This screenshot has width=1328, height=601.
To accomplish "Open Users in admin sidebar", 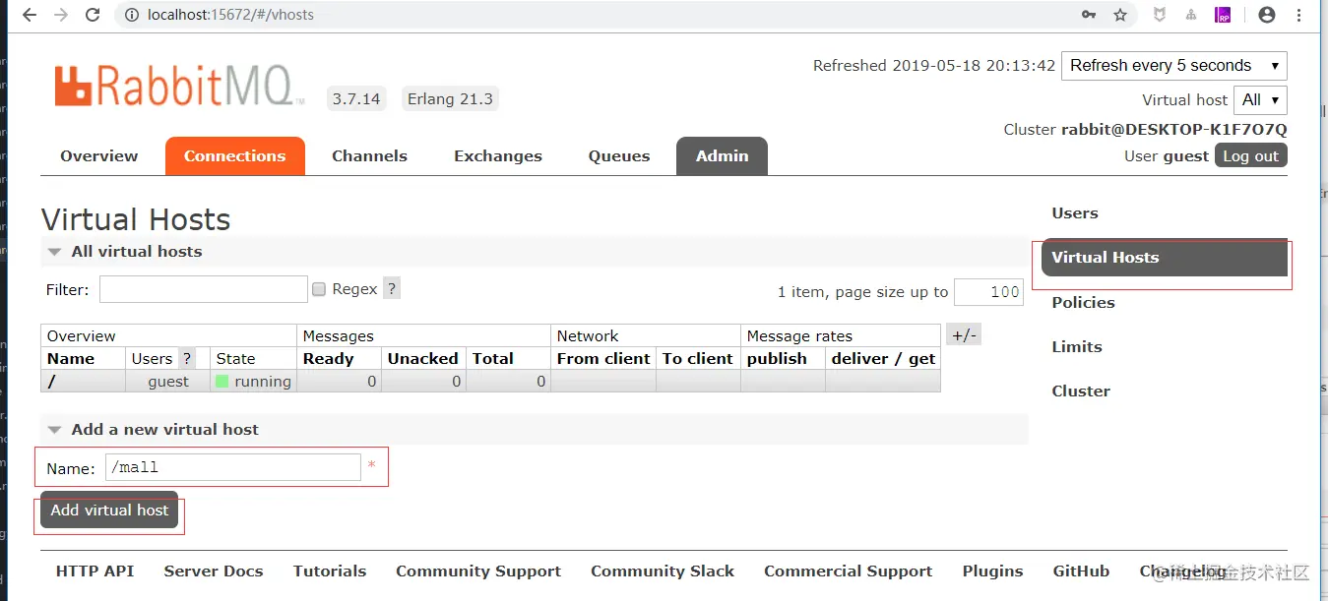I will click(x=1075, y=213).
